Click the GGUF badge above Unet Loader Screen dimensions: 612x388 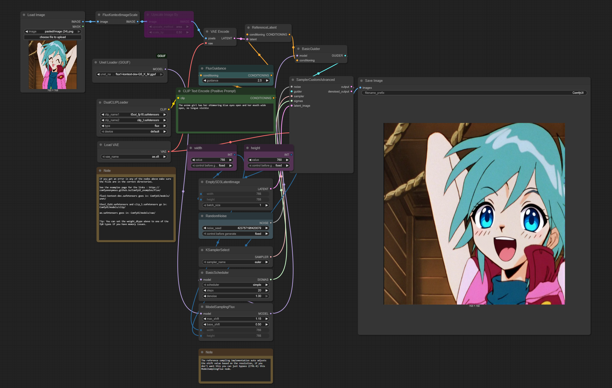point(161,56)
